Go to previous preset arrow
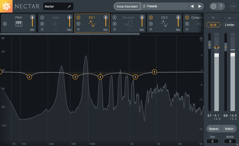 click(x=192, y=6)
